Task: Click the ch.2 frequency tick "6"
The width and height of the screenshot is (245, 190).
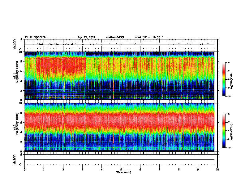Action: 22,123
